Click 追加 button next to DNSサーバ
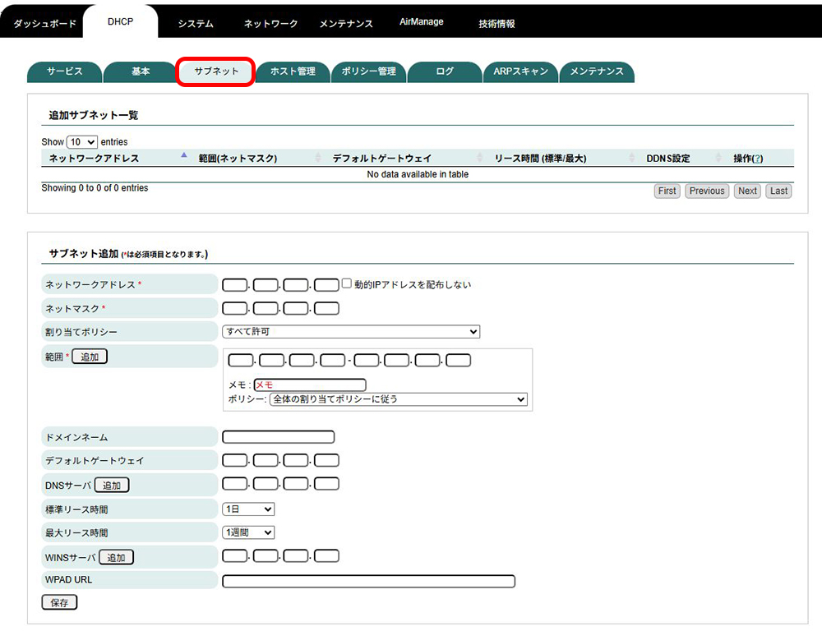The image size is (822, 631). pyautogui.click(x=112, y=486)
